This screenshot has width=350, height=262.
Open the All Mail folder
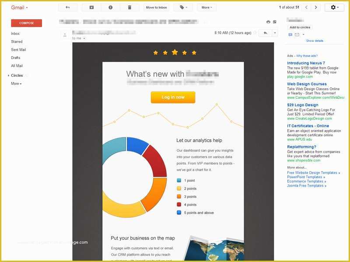(x=17, y=65)
